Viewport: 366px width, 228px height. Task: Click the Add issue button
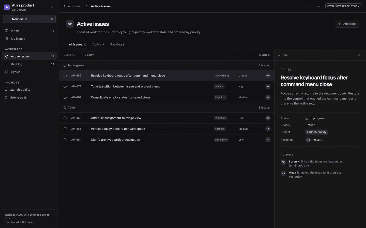pos(347,24)
